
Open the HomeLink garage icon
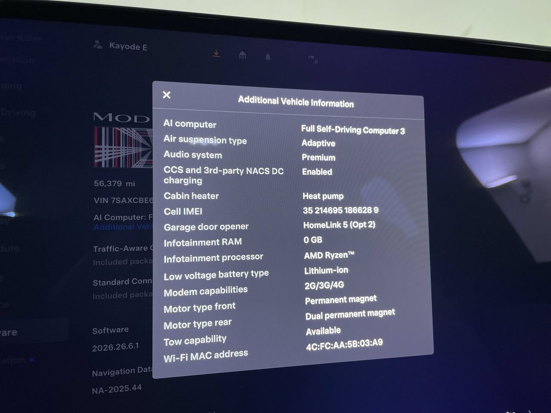[242, 55]
